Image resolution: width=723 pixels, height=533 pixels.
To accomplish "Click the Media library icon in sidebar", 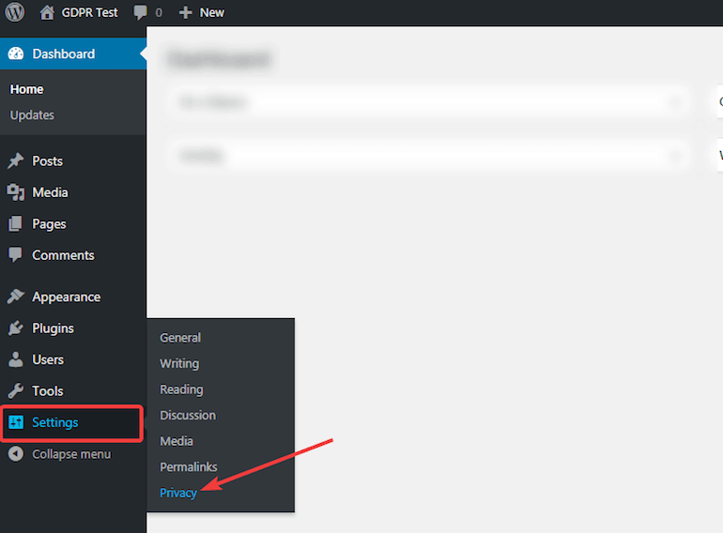I will click(16, 192).
